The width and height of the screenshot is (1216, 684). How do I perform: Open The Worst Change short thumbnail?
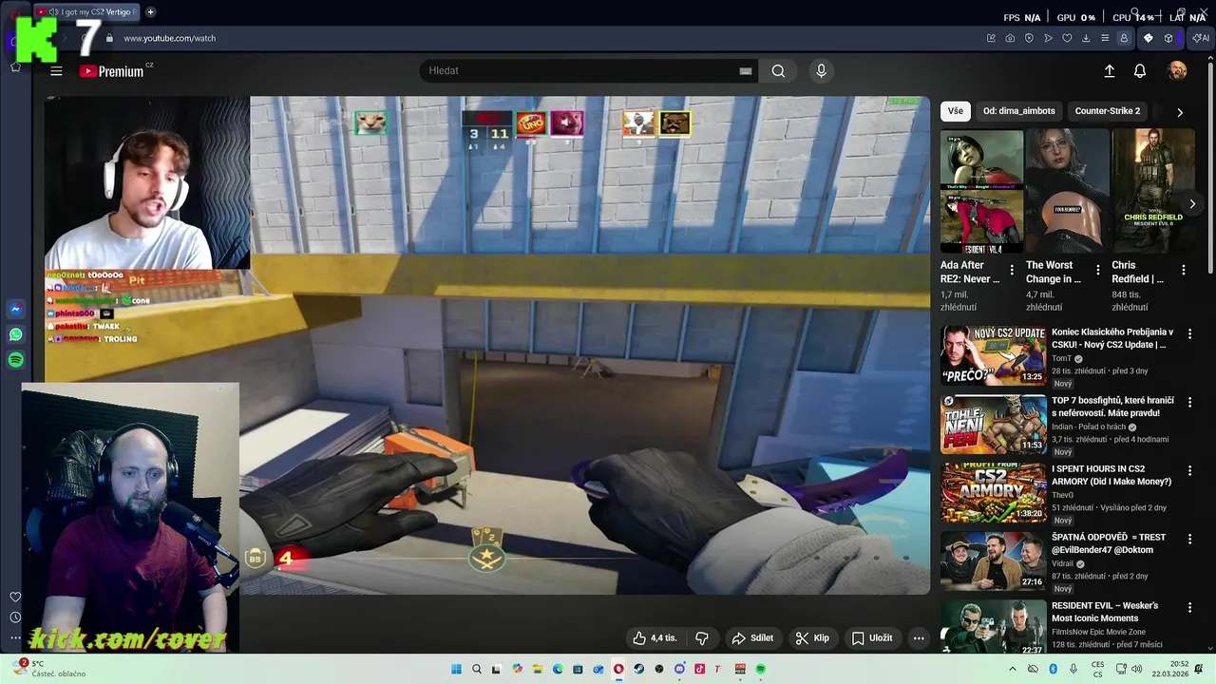[1068, 192]
